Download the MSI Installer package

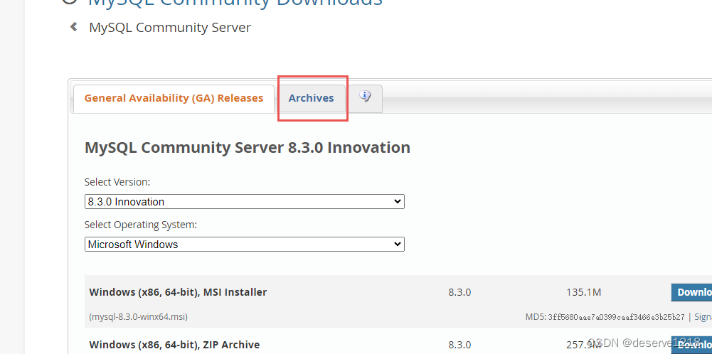tap(691, 292)
